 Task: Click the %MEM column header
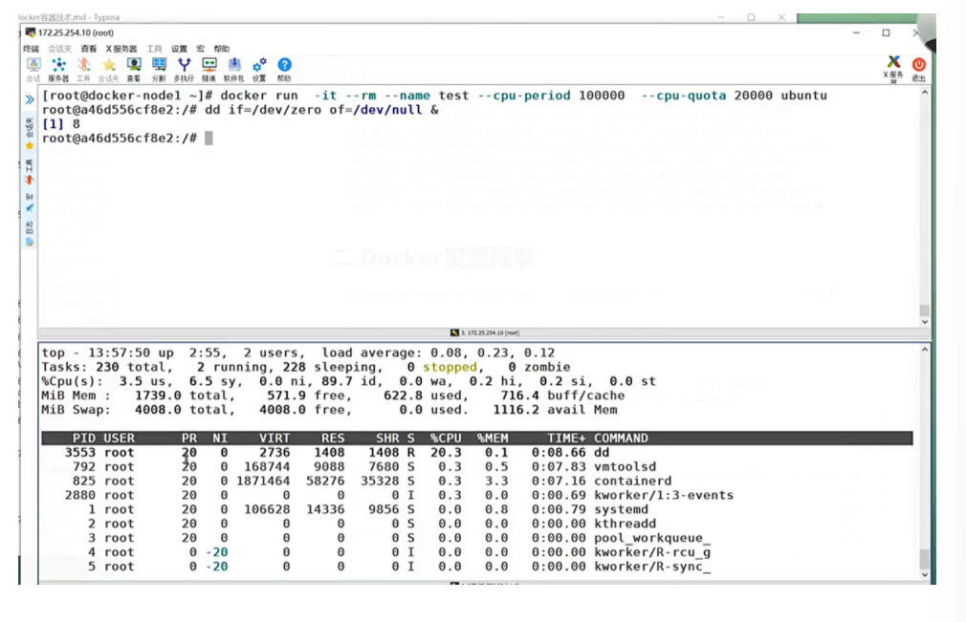pos(493,438)
